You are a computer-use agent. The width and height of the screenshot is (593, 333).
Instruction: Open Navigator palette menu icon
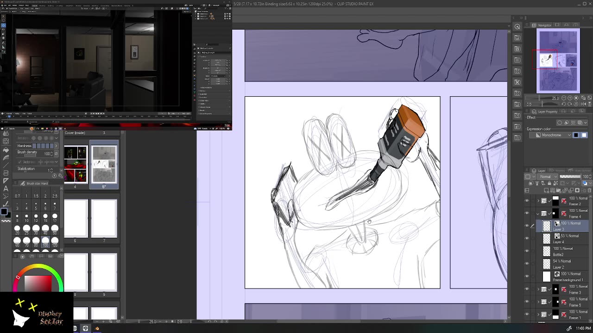click(527, 25)
